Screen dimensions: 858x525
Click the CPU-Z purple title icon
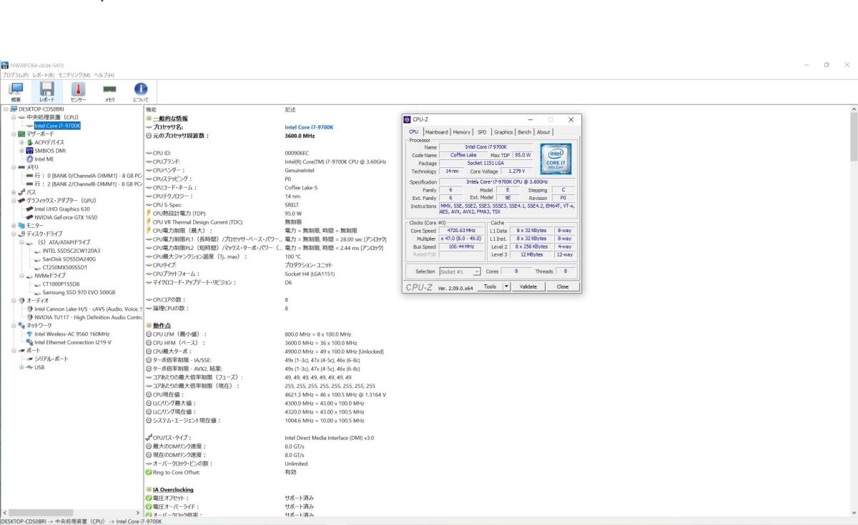[x=408, y=119]
